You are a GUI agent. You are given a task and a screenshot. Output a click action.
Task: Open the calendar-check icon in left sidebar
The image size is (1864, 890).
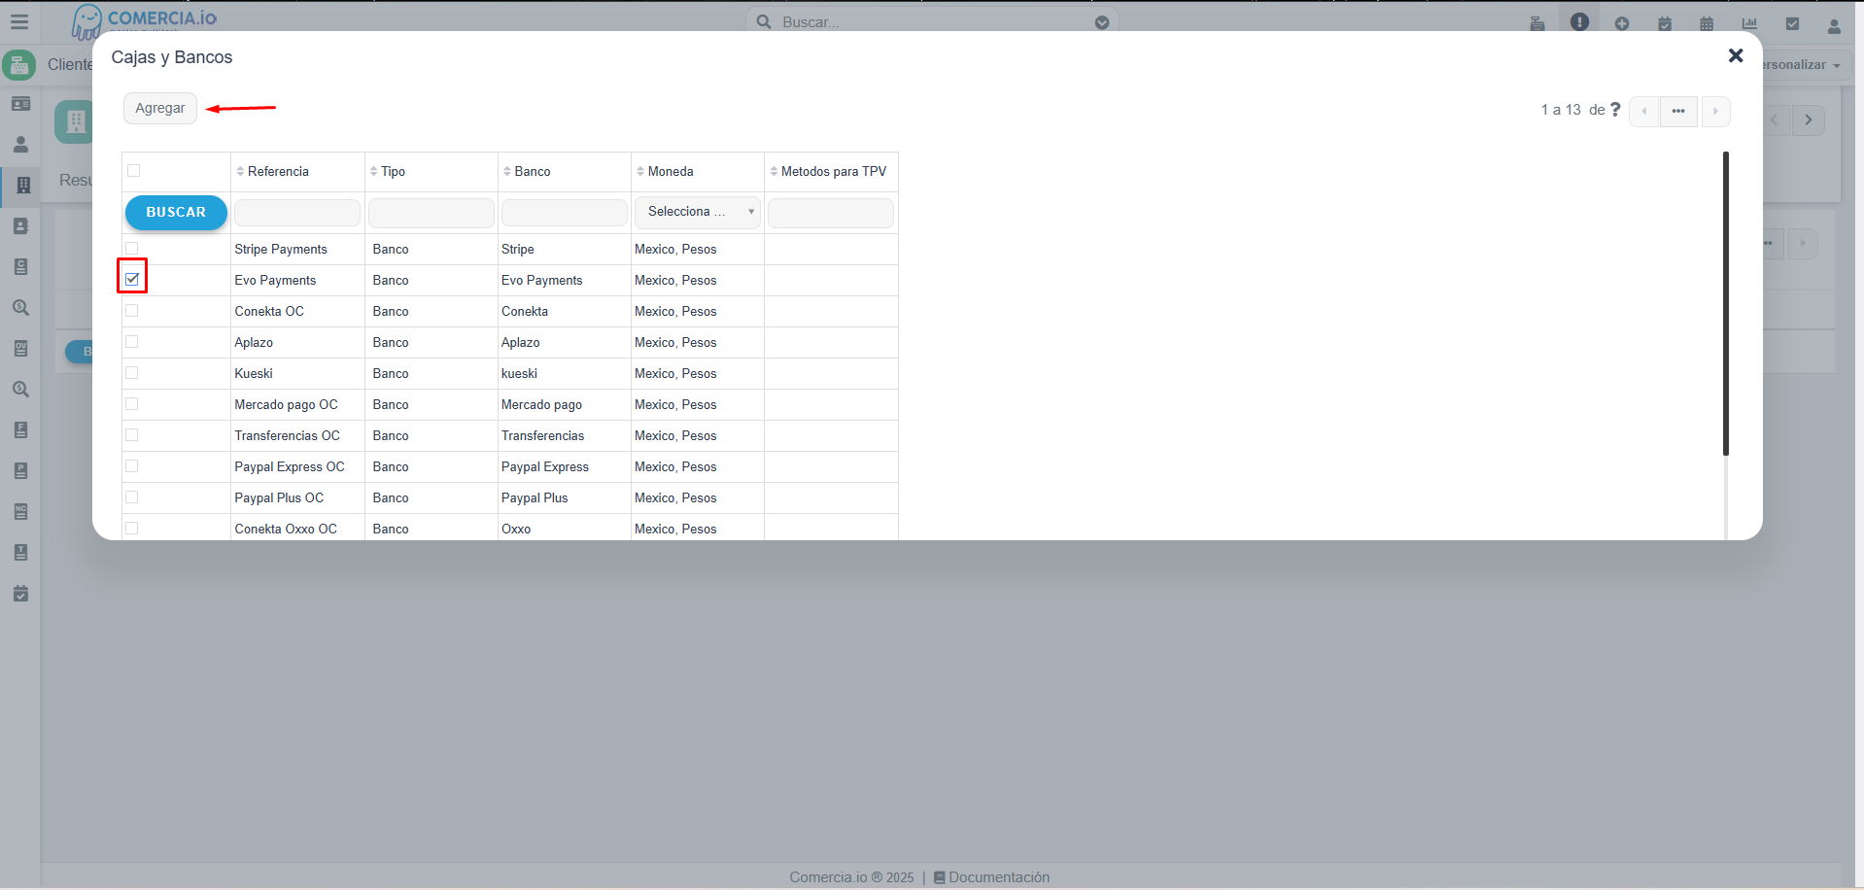point(20,594)
